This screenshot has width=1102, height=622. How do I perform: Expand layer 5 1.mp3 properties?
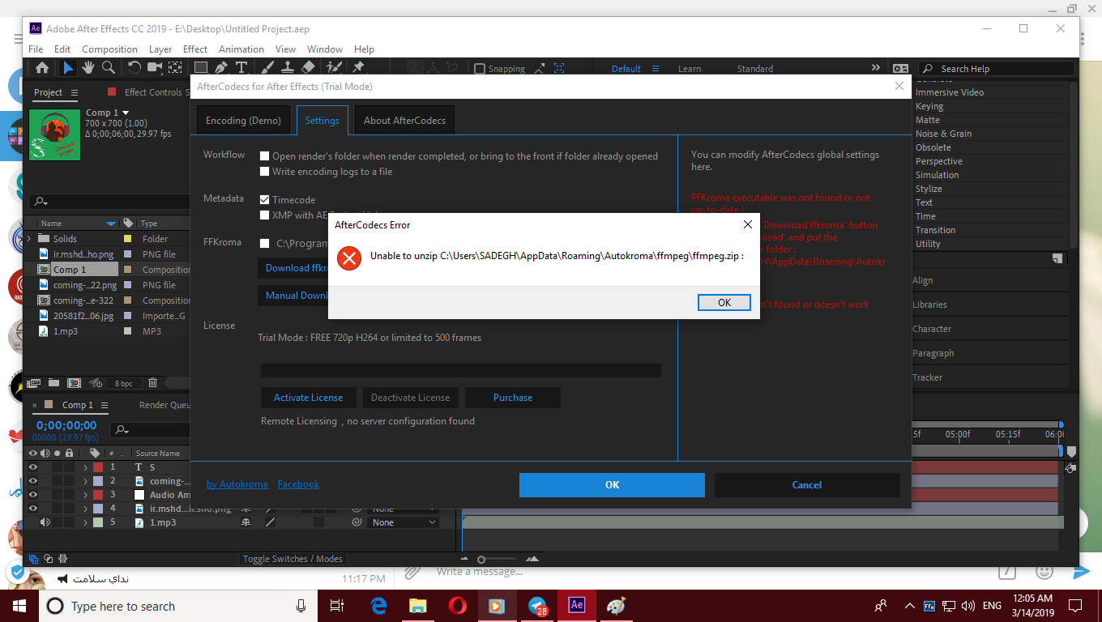85,522
